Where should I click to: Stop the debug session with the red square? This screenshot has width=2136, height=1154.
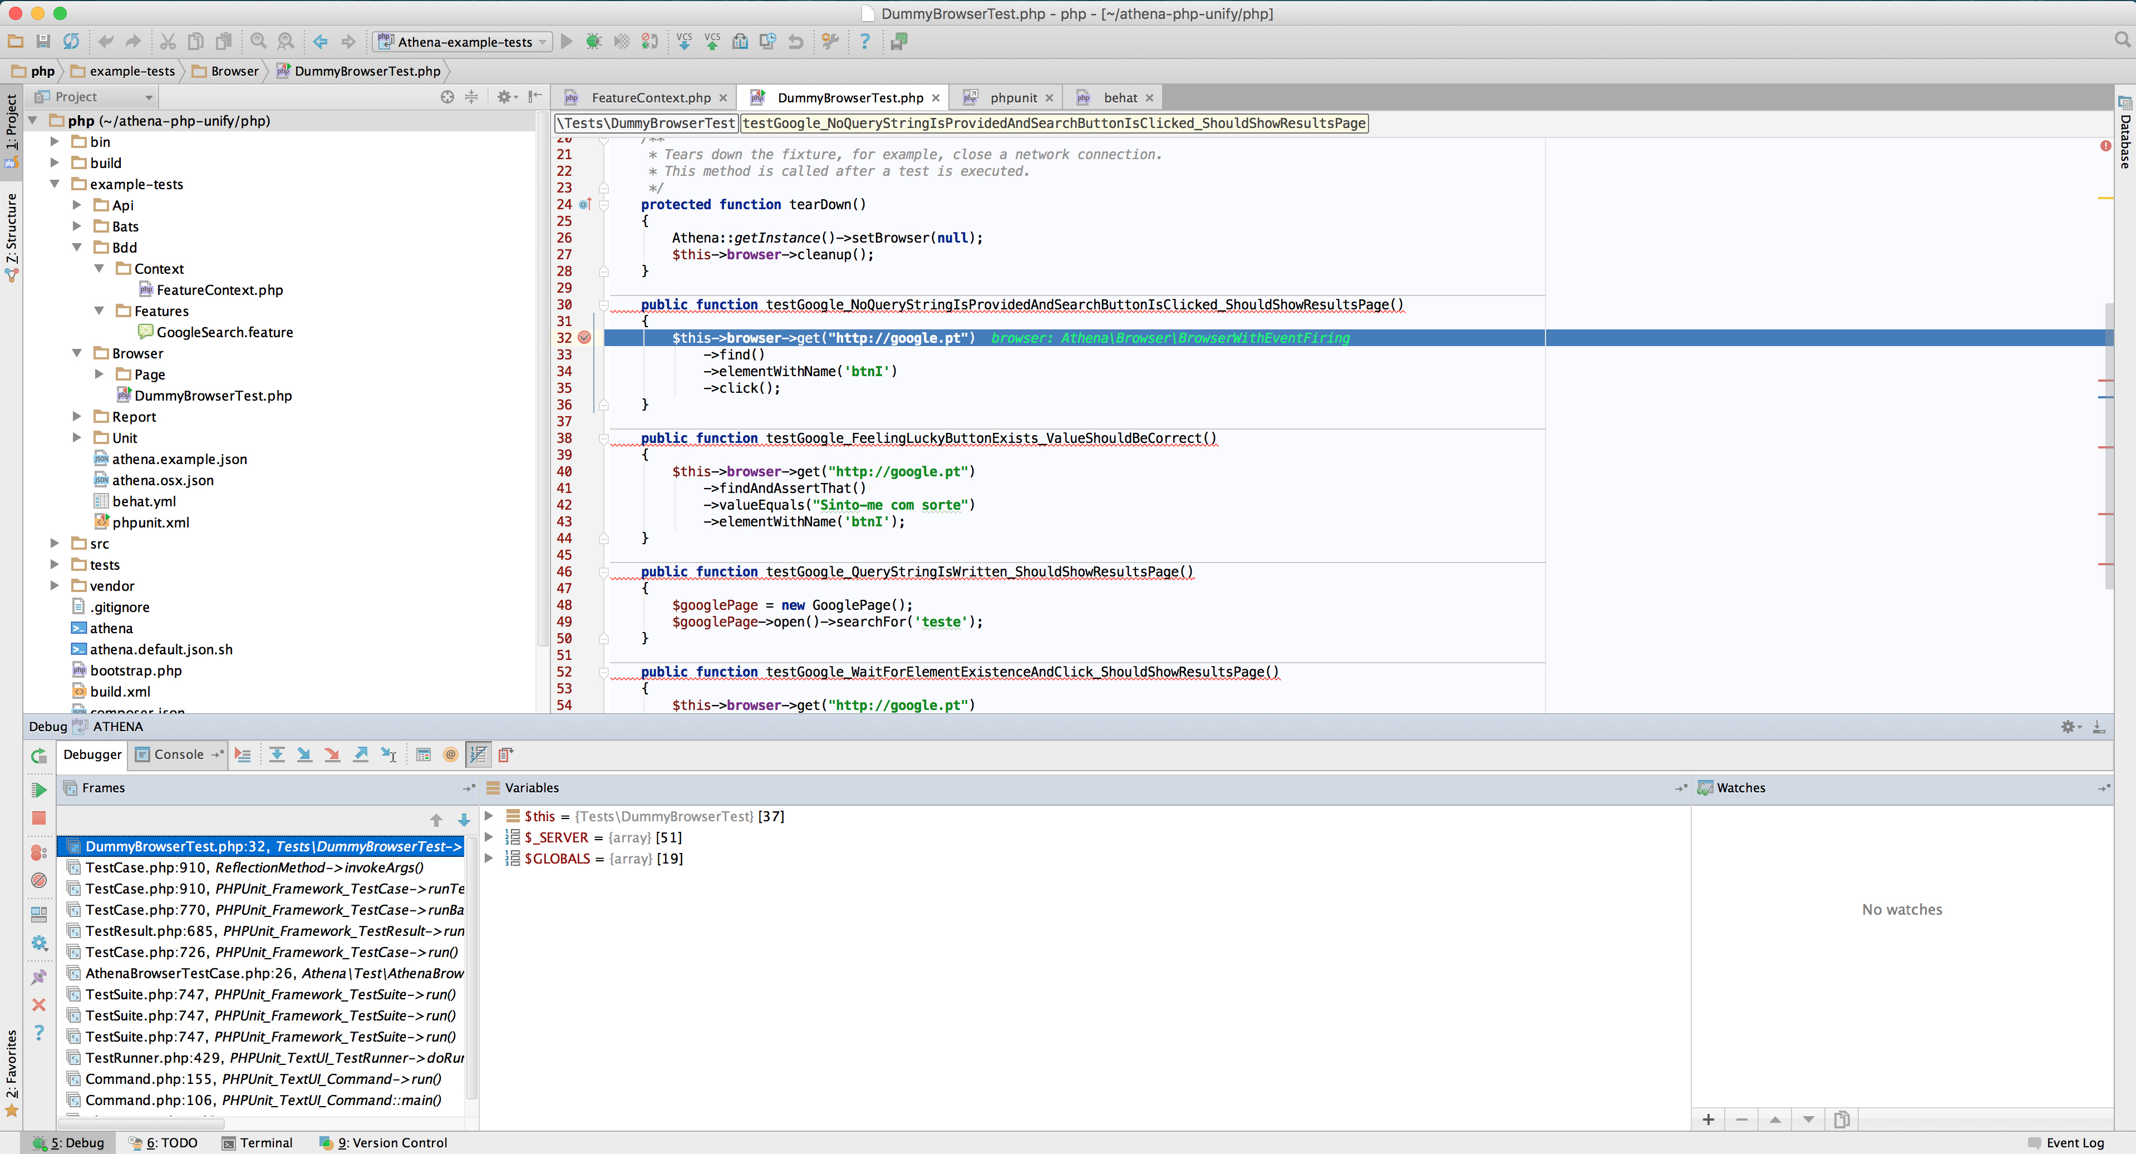39,818
